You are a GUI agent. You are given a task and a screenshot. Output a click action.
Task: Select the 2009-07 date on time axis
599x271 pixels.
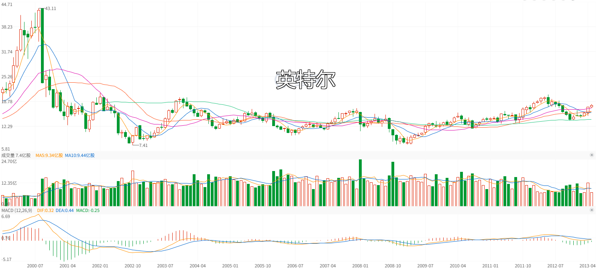coord(425,266)
